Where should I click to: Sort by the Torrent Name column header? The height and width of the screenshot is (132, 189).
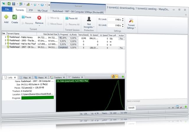22,34
